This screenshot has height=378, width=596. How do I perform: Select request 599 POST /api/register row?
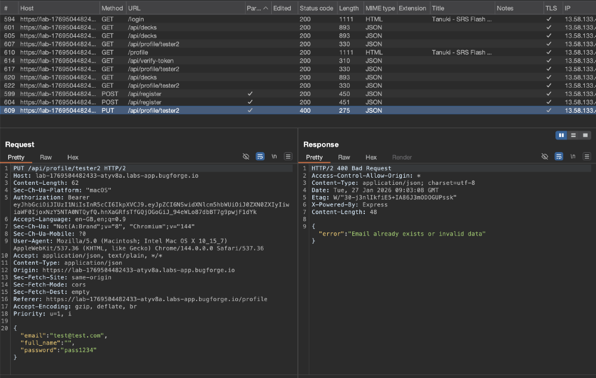point(298,94)
